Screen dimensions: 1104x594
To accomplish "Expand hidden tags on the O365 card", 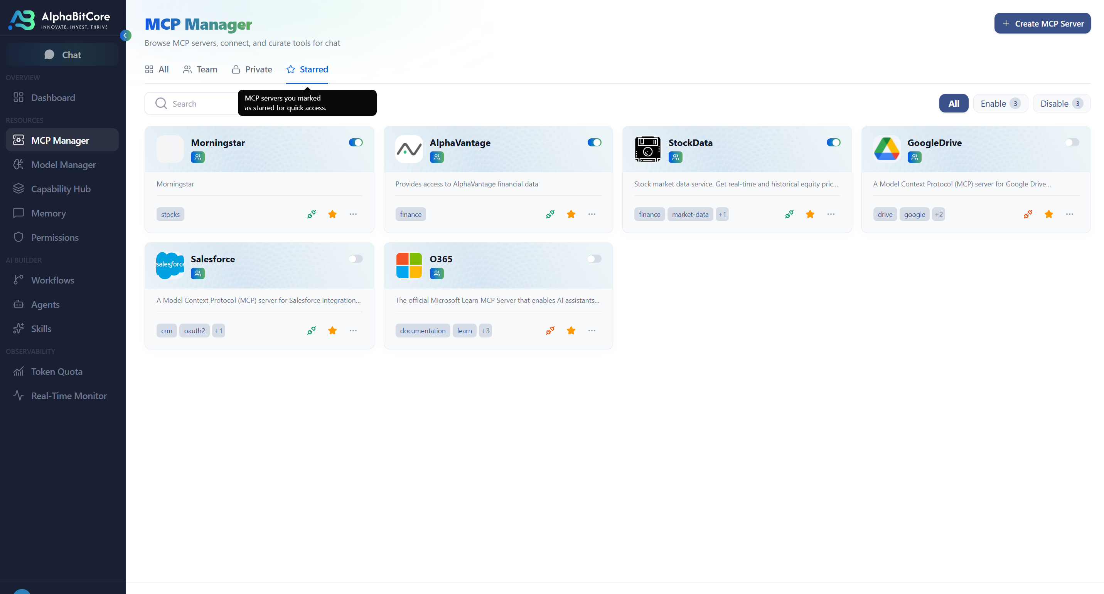I will tap(485, 330).
